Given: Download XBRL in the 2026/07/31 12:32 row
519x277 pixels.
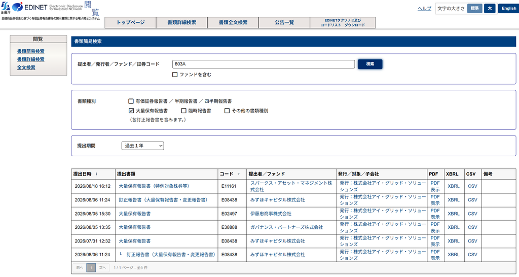Looking at the screenshot, I should tap(454, 241).
